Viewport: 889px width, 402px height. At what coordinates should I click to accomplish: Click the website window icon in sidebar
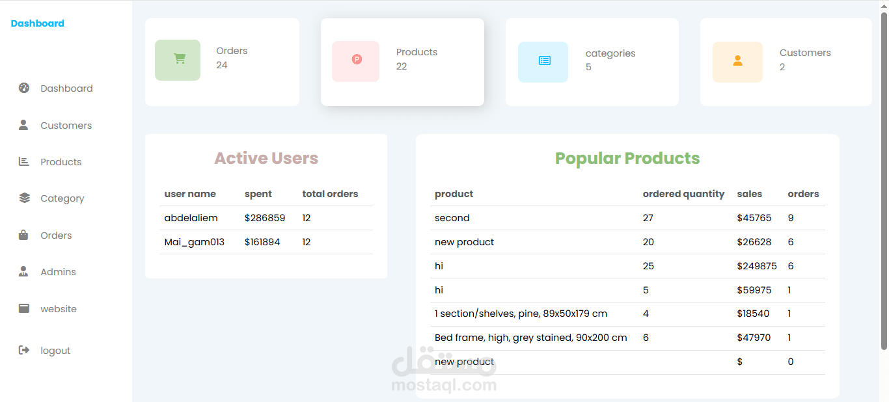tap(24, 308)
